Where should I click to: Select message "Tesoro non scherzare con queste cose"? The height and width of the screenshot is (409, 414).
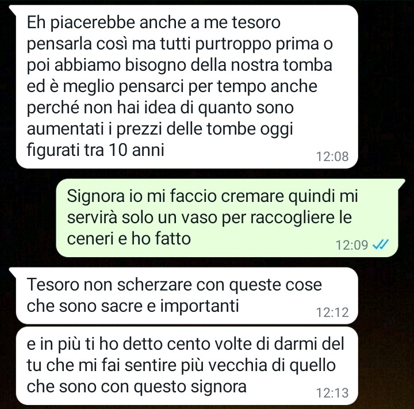tap(187, 296)
